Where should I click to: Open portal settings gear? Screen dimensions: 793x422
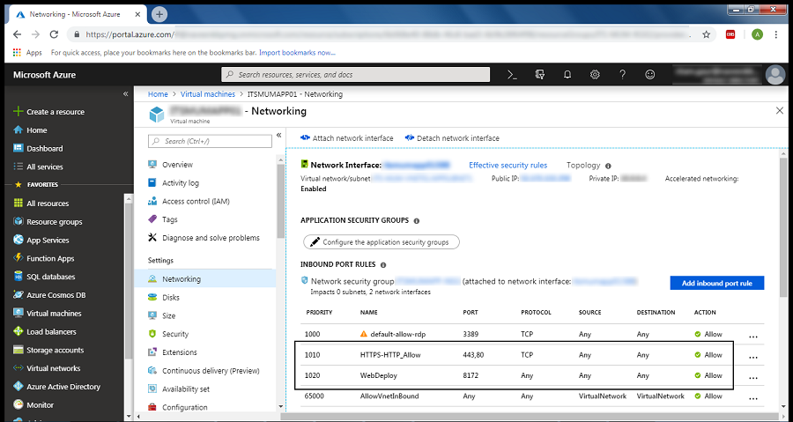(x=595, y=75)
